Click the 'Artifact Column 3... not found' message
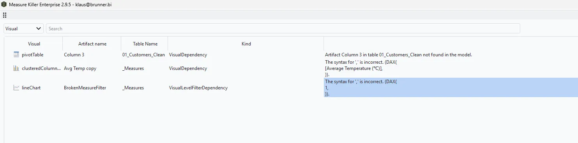The image size is (578, 143). click(x=398, y=55)
